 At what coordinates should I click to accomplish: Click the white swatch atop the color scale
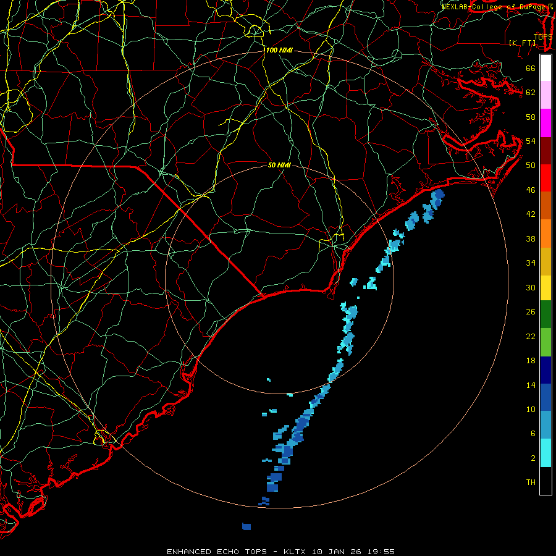545,68
